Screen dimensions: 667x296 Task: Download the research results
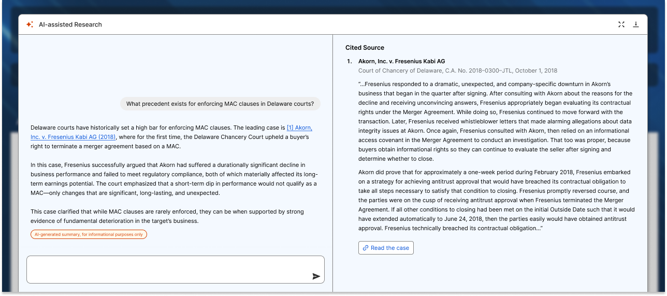coord(636,24)
